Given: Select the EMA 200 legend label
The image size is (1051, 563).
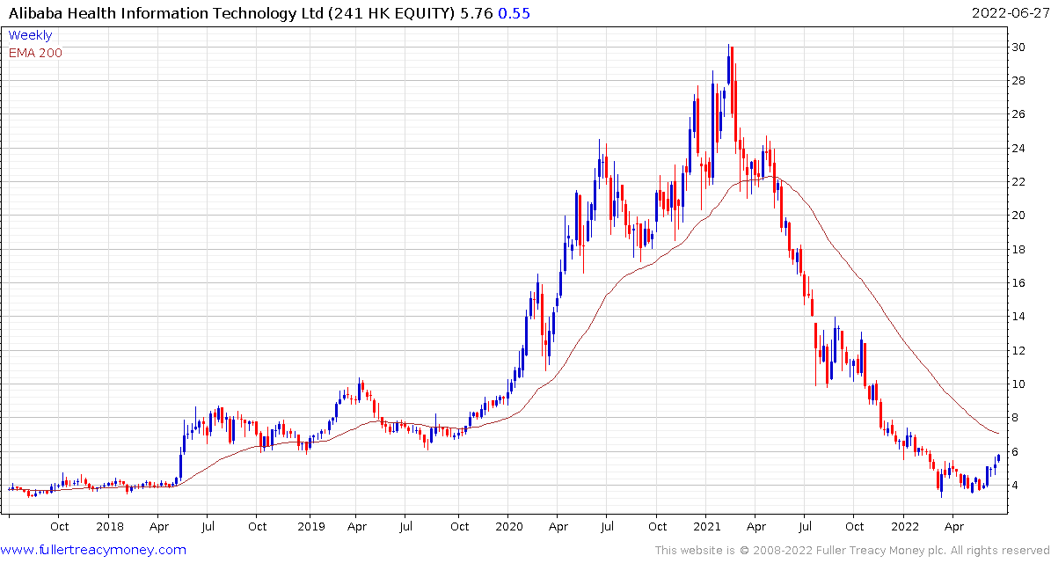Looking at the screenshot, I should 35,53.
